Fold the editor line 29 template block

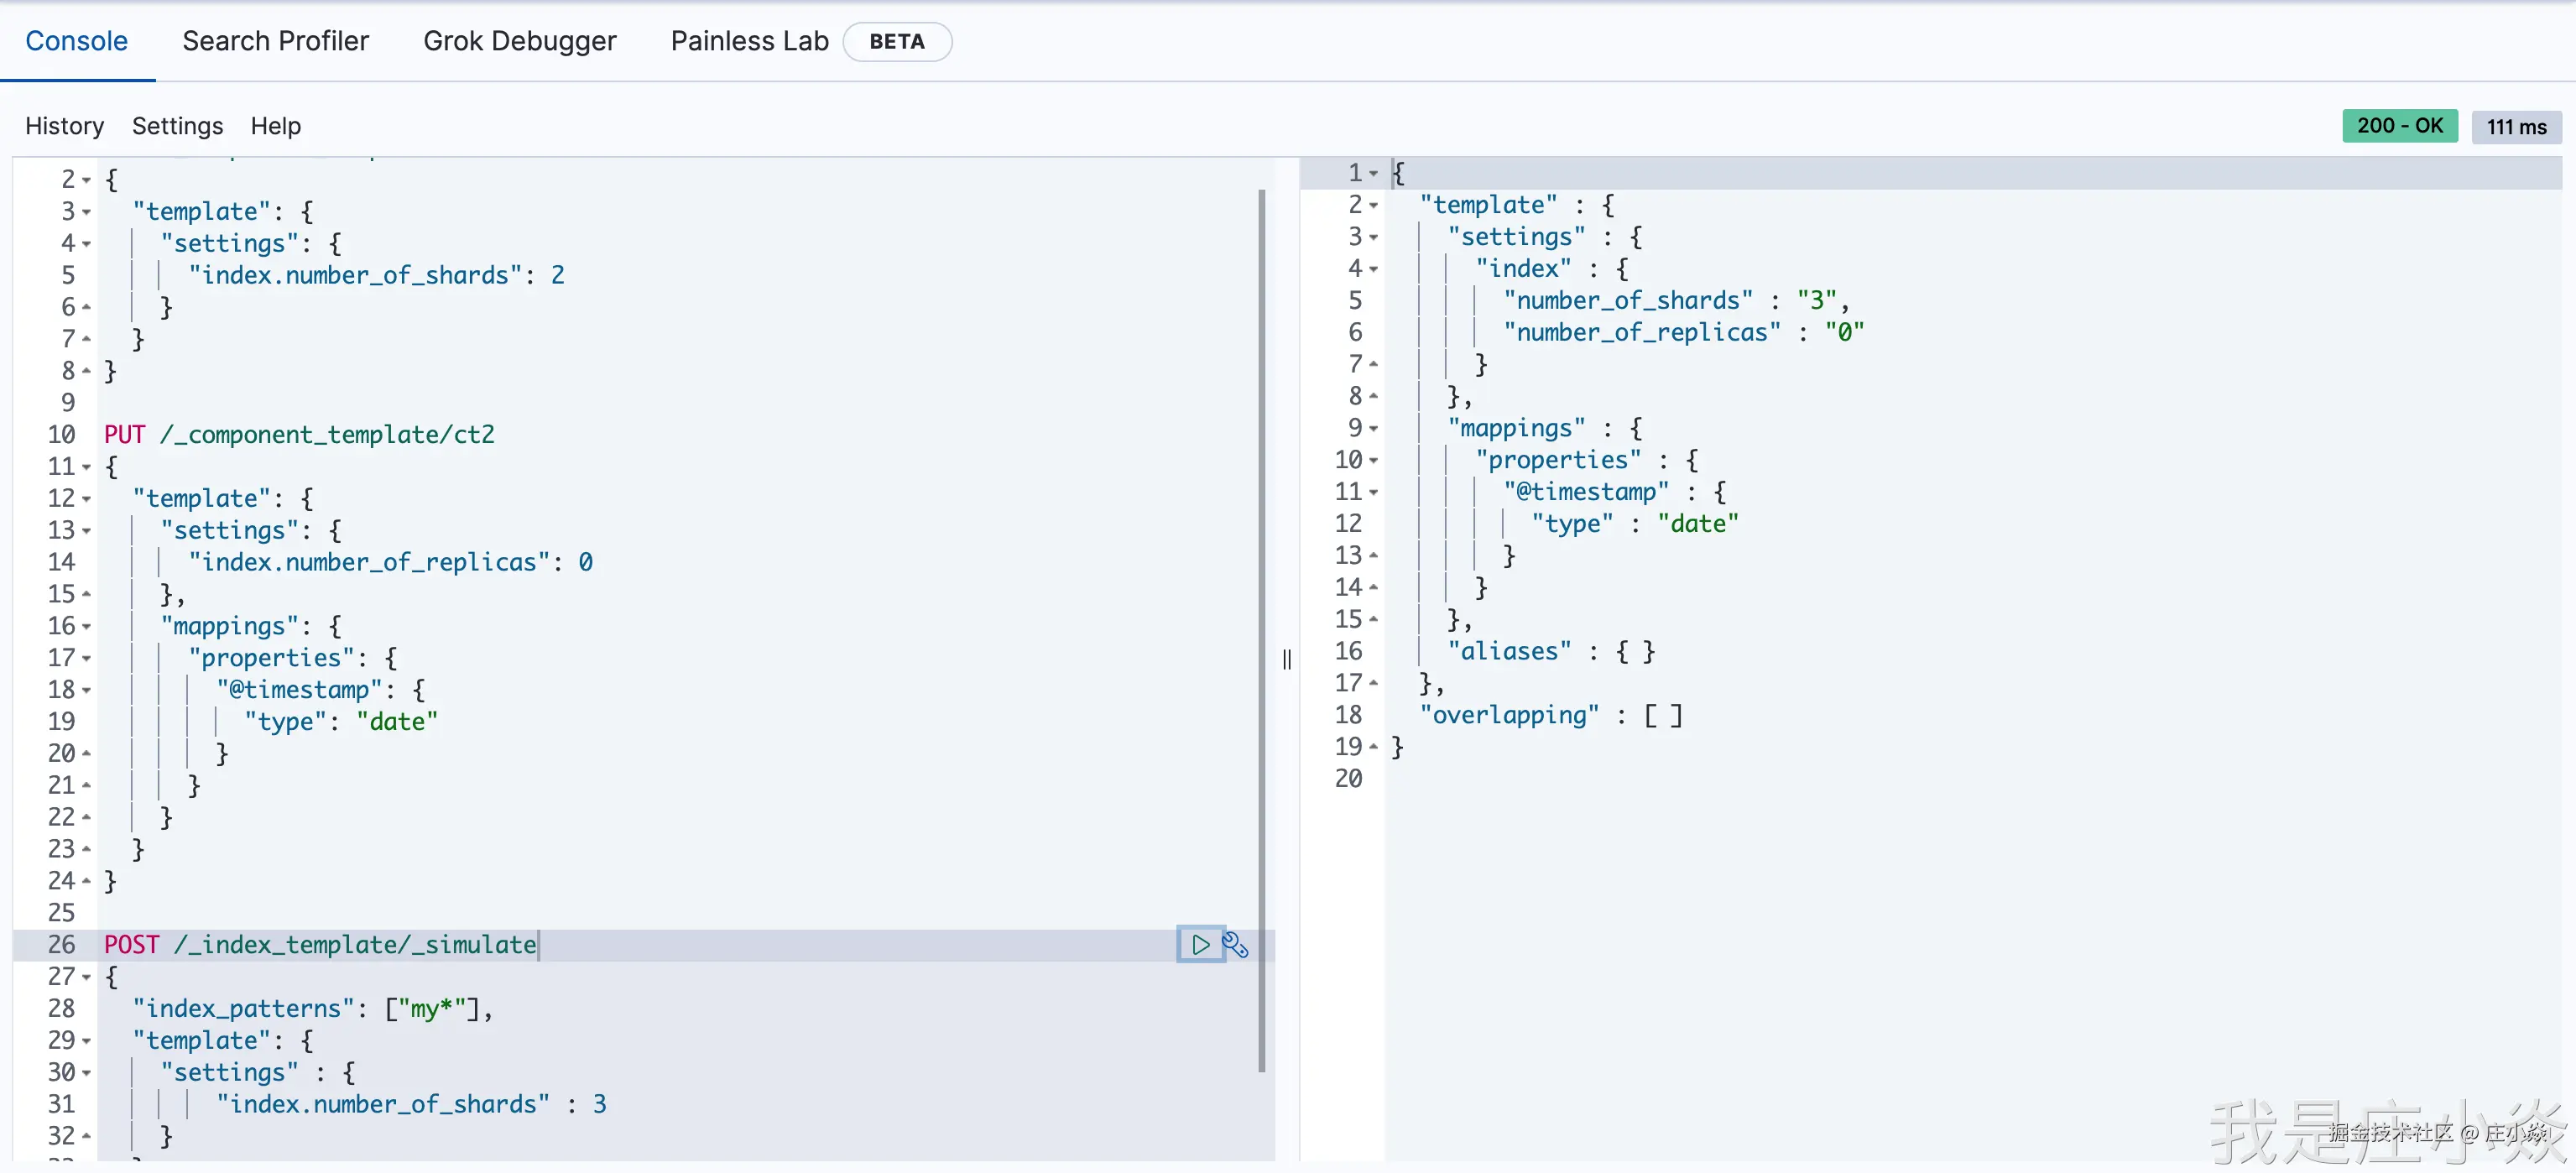(86, 1041)
